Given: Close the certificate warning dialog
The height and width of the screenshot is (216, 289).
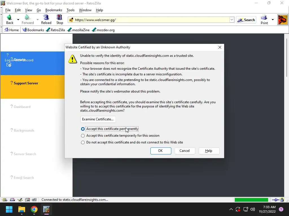Looking at the screenshot, I should 220,47.
